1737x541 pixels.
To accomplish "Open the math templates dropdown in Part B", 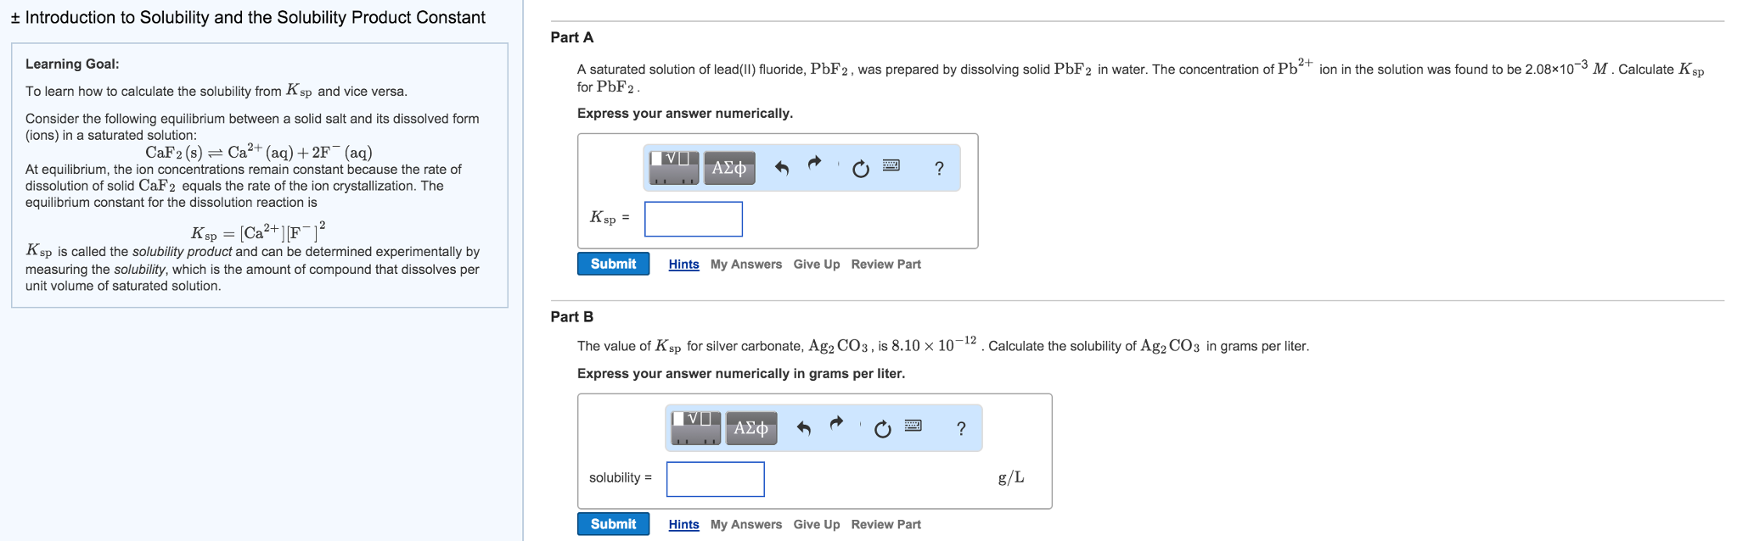I will [x=694, y=428].
